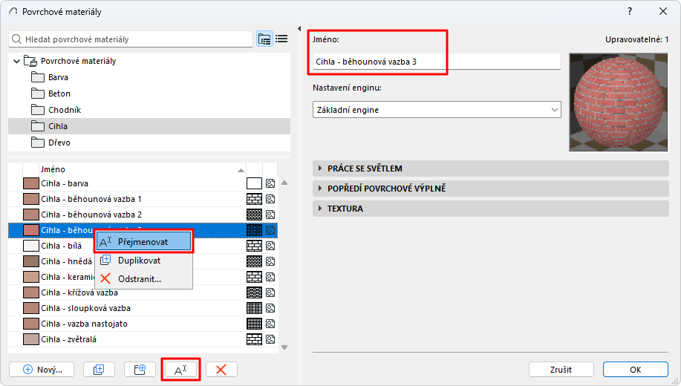This screenshot has width=681, height=386.
Task: Select the Dřevo folder
Action: (x=149, y=143)
